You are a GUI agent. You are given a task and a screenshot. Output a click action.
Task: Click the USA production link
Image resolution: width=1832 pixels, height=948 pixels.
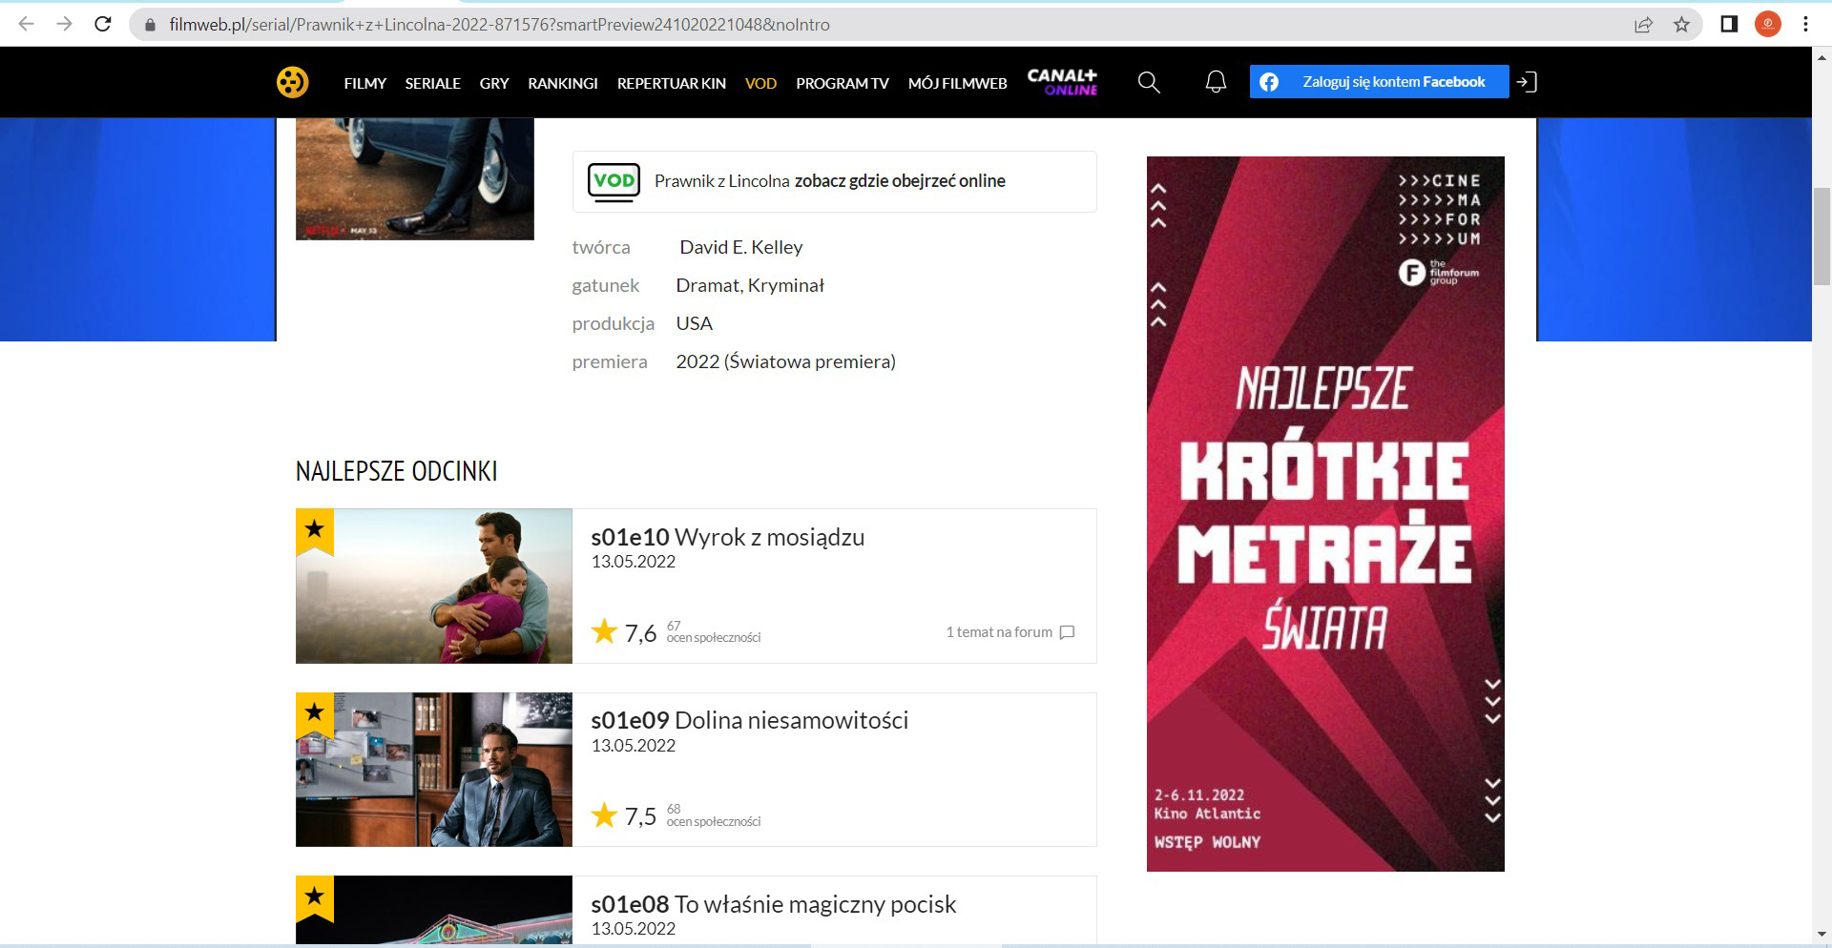[x=695, y=323]
